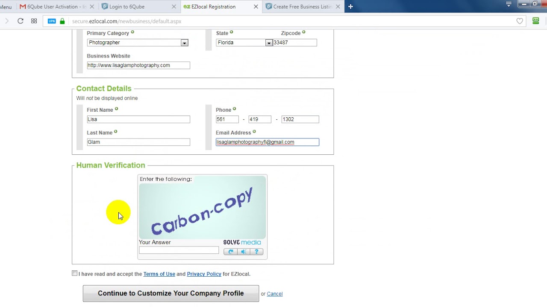
Task: Click the green extension icon by the address bar
Action: 535,21
